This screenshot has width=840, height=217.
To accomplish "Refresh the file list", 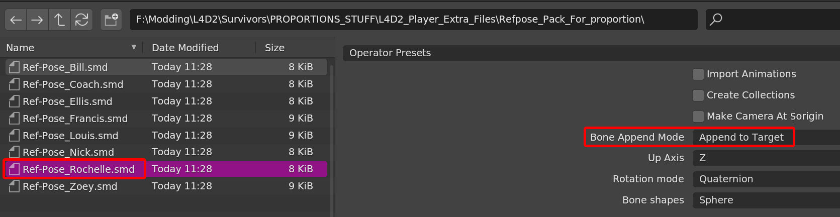I will click(x=81, y=20).
